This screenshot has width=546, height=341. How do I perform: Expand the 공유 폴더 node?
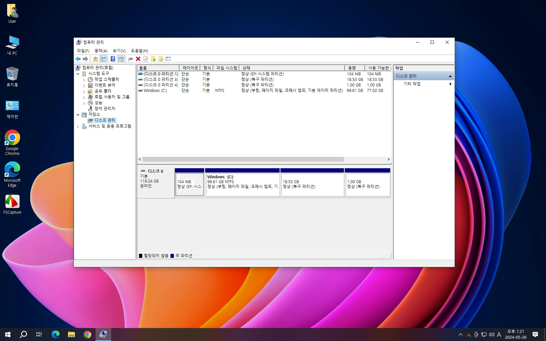click(84, 91)
